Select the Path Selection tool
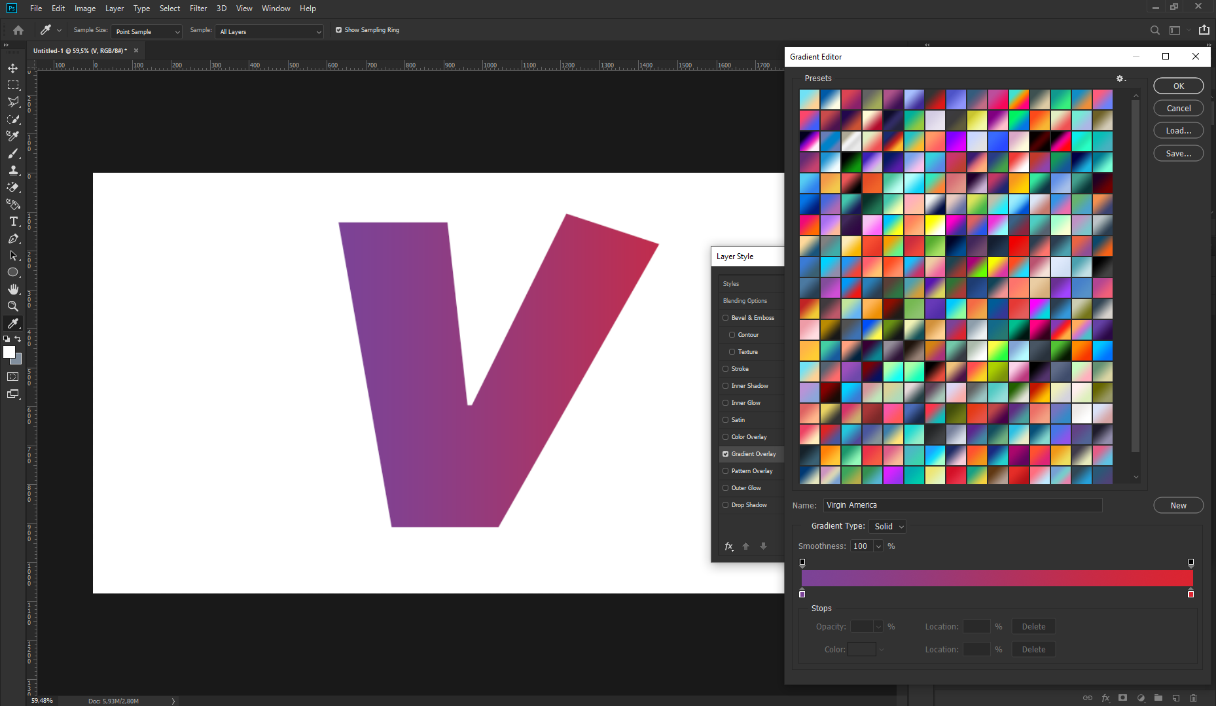Screen dimensions: 1216x706 pyautogui.click(x=13, y=255)
